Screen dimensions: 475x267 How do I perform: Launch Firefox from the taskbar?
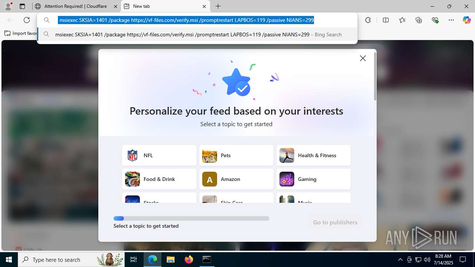point(189,260)
